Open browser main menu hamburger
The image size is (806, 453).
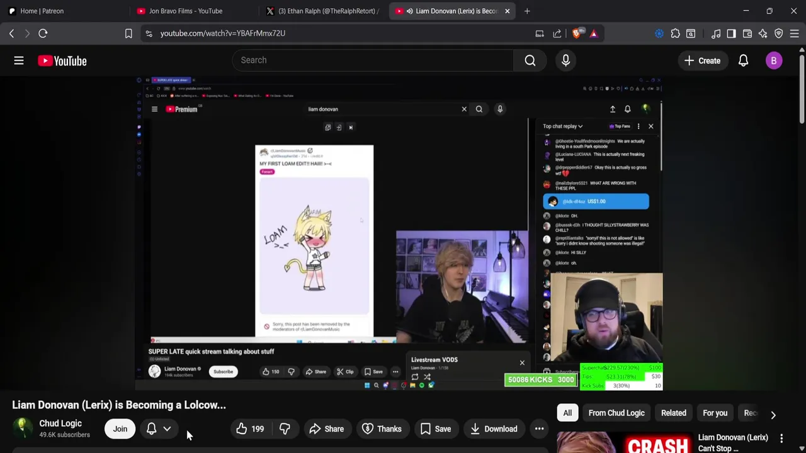[795, 33]
